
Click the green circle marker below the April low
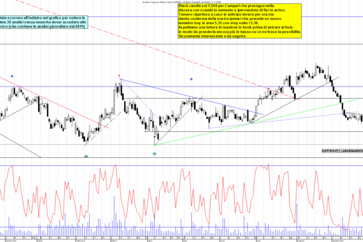click(x=155, y=154)
